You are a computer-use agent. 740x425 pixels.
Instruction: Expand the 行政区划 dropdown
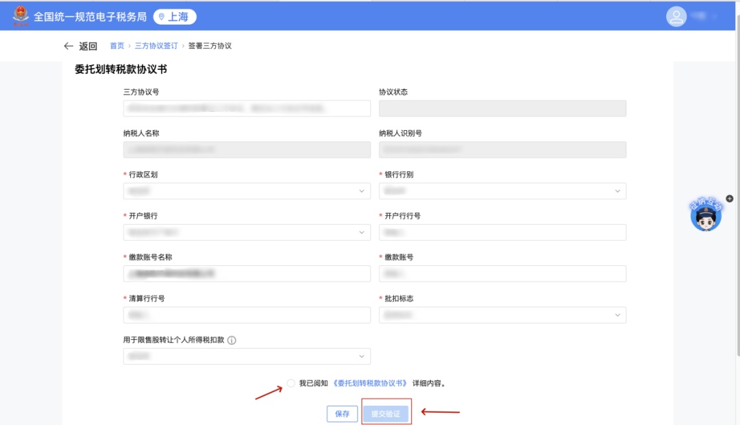pyautogui.click(x=247, y=191)
